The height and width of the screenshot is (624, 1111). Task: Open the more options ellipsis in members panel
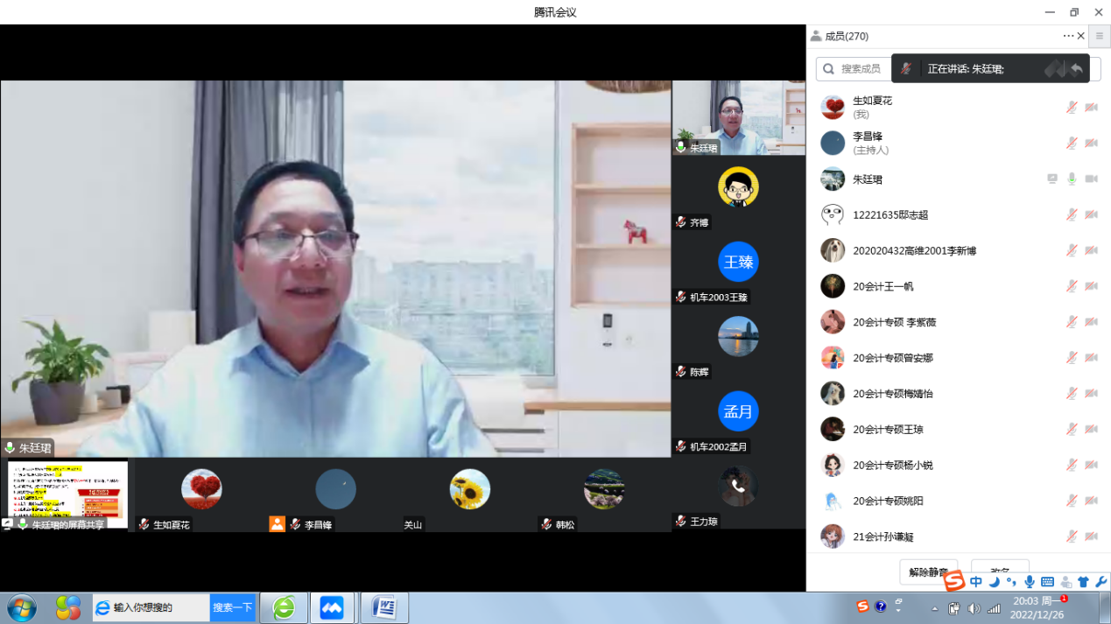pyautogui.click(x=1068, y=36)
